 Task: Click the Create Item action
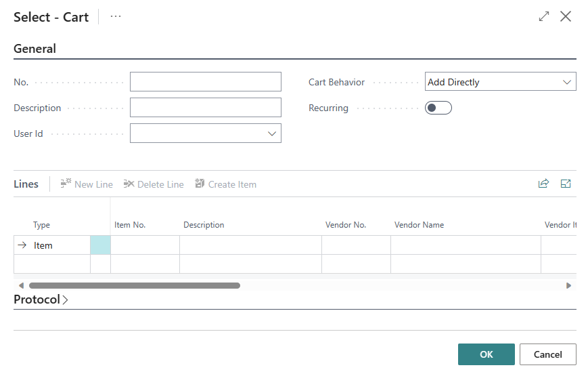click(x=226, y=184)
